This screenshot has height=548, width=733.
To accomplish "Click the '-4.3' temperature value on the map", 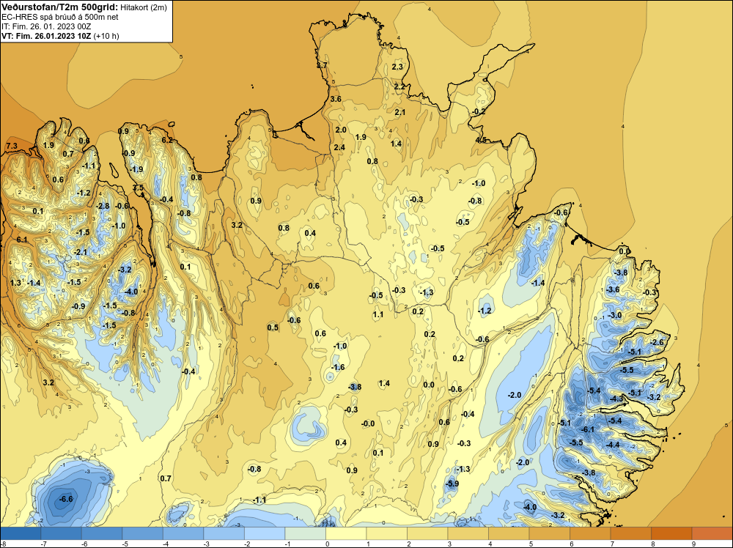I will (x=616, y=399).
